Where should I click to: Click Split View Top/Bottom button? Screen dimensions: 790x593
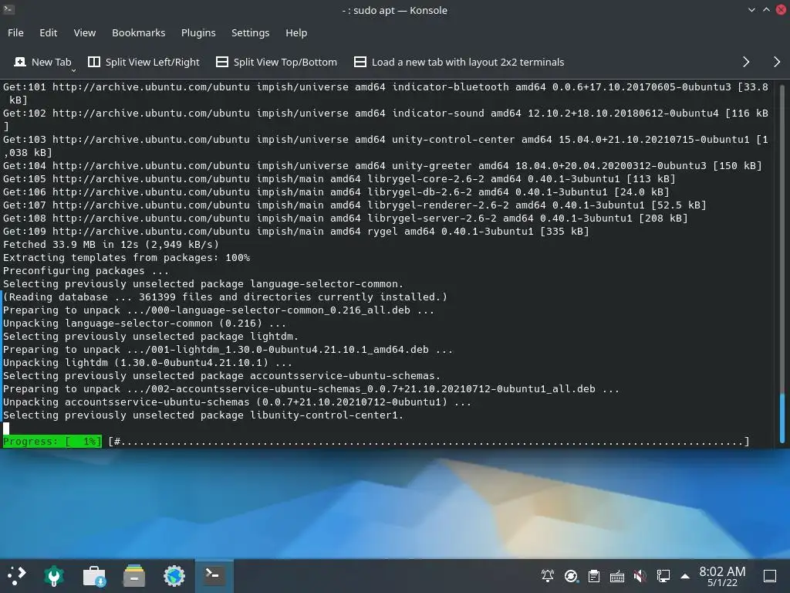pyautogui.click(x=277, y=62)
